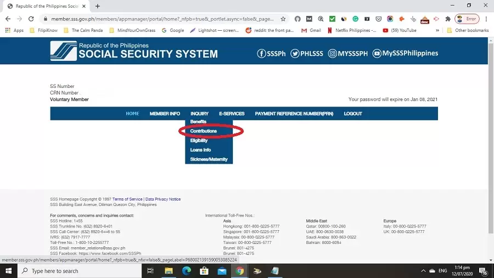Open The Calm Panda bookmark folder
Image resolution: width=494 pixels, height=278 pixels.
(83, 30)
